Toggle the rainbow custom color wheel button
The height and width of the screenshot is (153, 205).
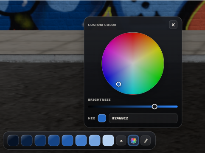click(x=133, y=141)
